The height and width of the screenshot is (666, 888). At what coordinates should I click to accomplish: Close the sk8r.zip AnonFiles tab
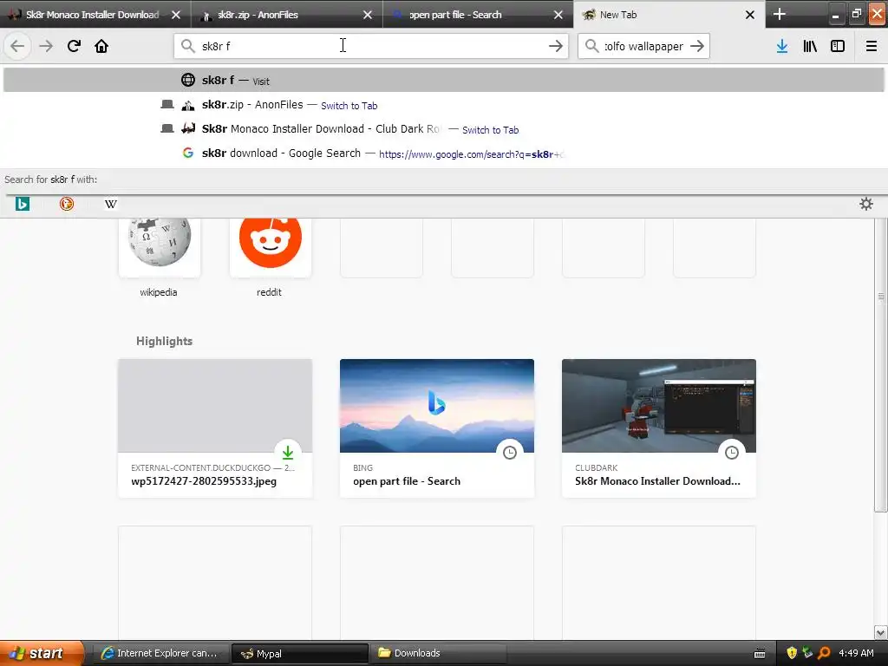(368, 15)
